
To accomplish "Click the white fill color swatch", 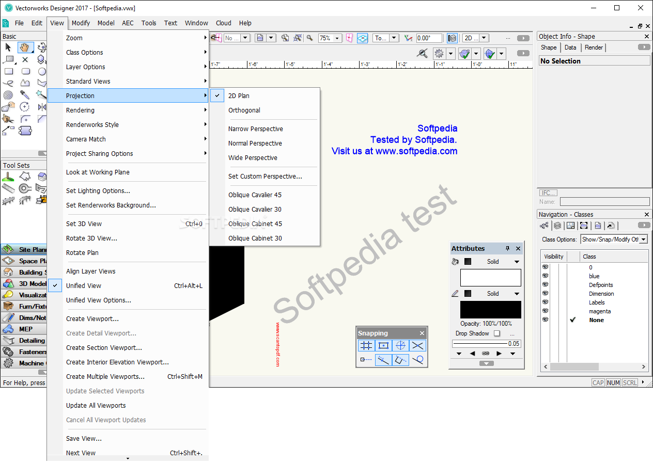I will 490,278.
